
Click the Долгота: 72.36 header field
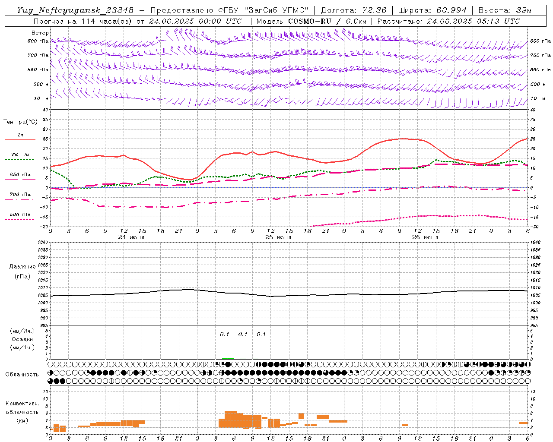(x=353, y=10)
